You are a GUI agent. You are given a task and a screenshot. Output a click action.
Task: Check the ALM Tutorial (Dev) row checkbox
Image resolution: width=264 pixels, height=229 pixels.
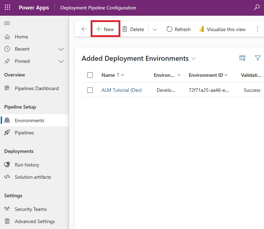pos(90,90)
